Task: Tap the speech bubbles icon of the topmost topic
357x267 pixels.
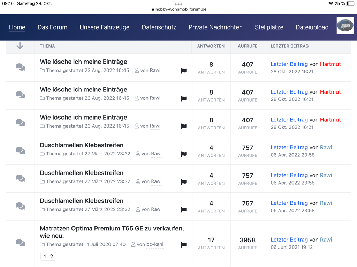Action: (20, 67)
